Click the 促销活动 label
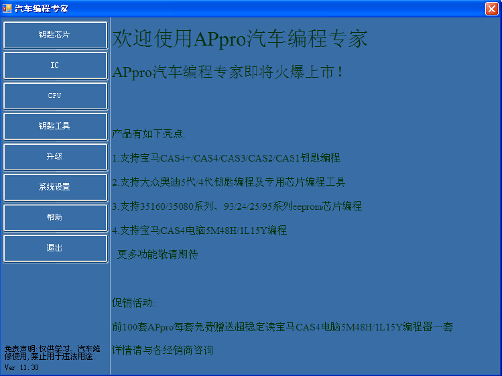This screenshot has width=502, height=376. click(133, 303)
